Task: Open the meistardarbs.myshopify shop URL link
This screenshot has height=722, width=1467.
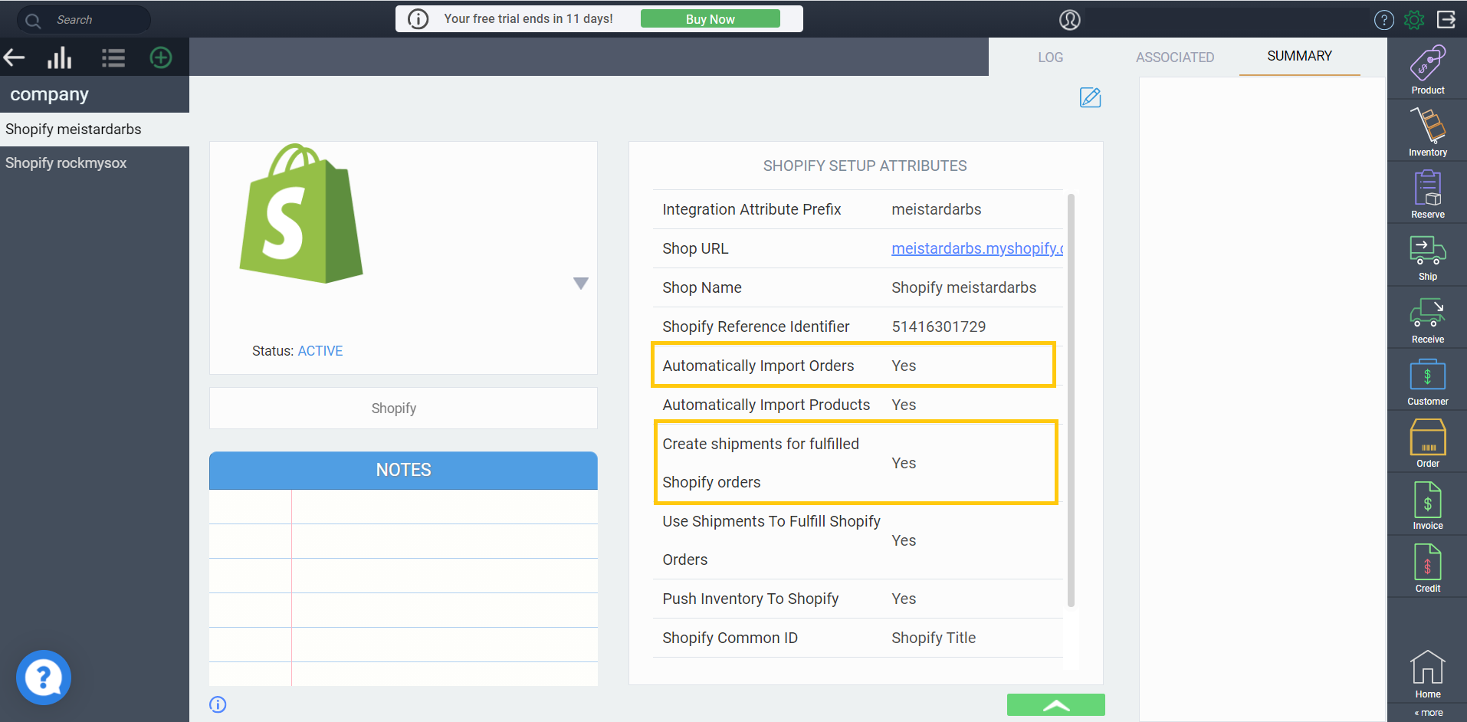Action: (977, 248)
